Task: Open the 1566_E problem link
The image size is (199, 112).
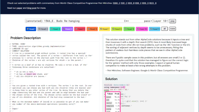Action: 116,3
